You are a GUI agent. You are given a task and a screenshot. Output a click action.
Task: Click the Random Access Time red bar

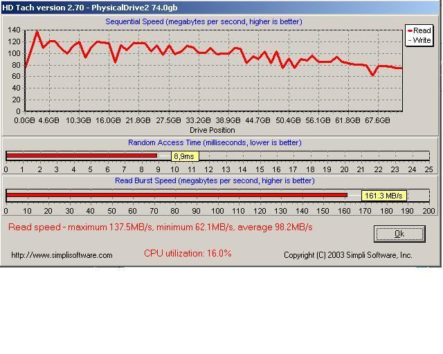pyautogui.click(x=82, y=156)
